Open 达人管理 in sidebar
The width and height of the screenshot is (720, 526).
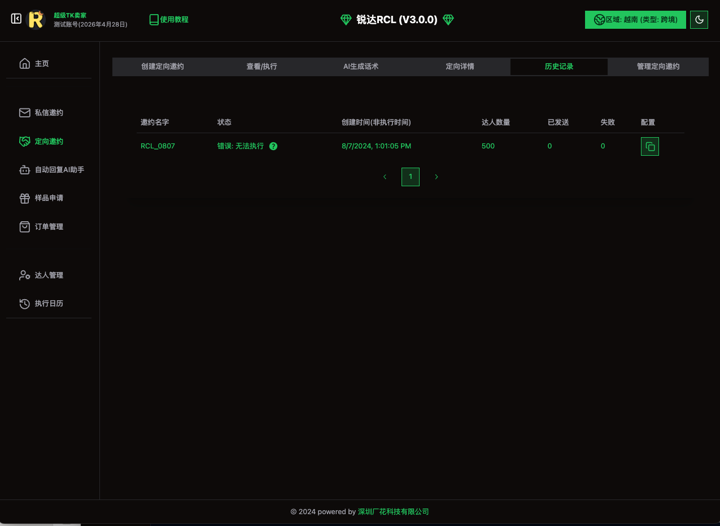[49, 275]
